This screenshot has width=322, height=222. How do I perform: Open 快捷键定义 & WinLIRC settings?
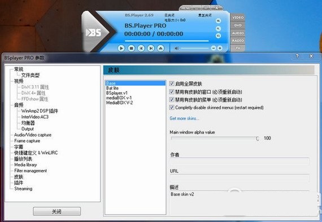[36, 153]
